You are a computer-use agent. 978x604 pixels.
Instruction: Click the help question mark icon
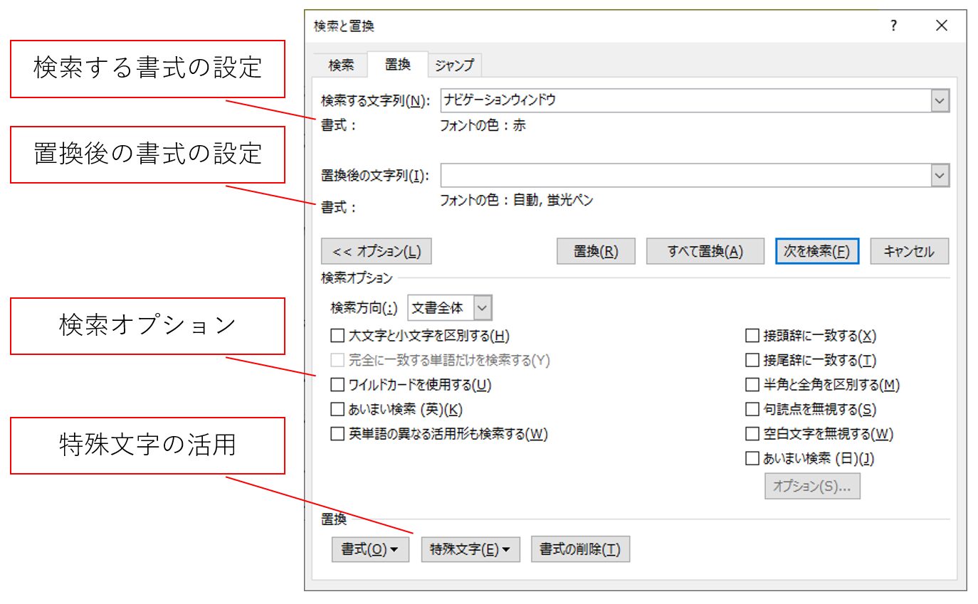tap(893, 26)
